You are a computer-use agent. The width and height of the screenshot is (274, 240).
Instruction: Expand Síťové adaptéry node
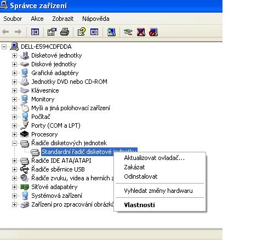(x=14, y=187)
